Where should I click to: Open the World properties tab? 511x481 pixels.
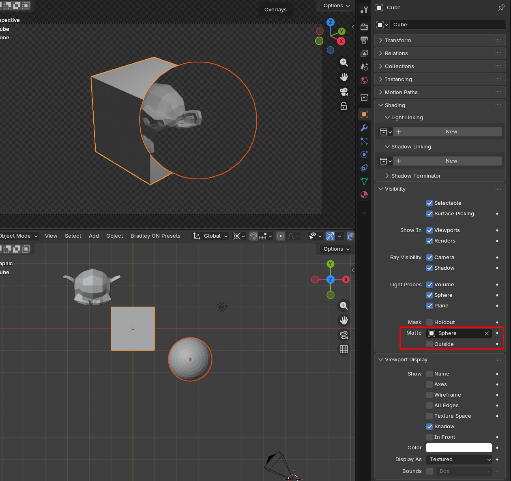[x=364, y=80]
